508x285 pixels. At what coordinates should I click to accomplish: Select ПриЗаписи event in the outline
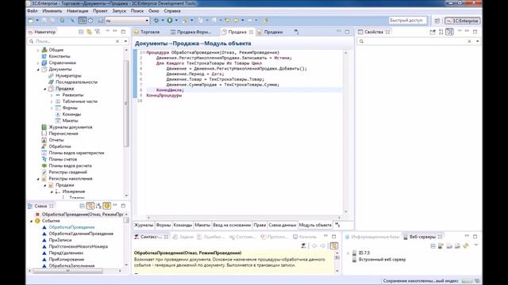click(x=60, y=240)
